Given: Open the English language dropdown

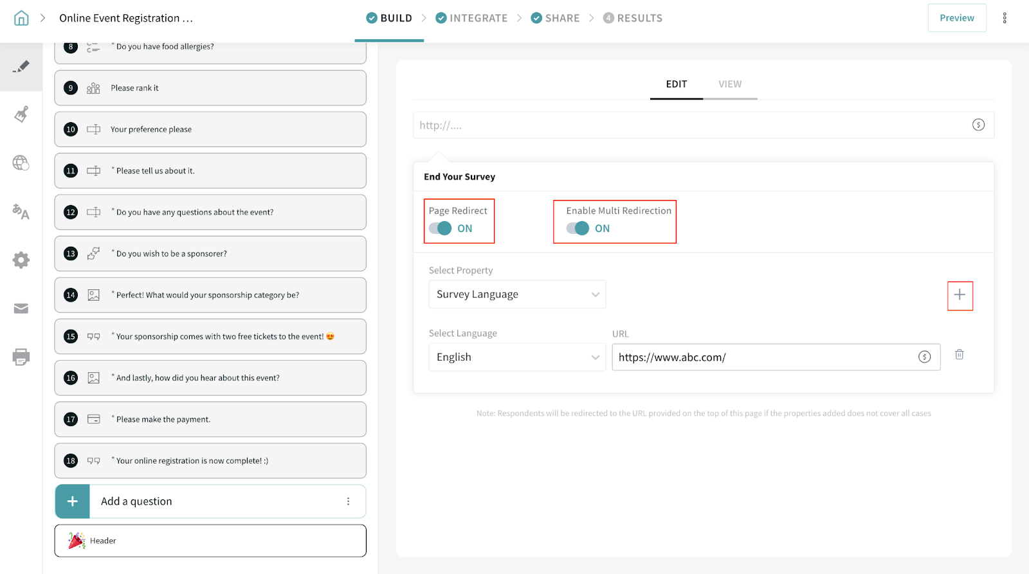Looking at the screenshot, I should (517, 357).
